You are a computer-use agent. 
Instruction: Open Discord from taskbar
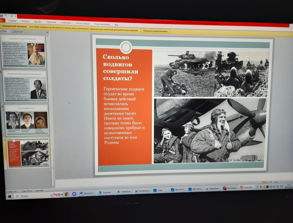click(x=74, y=194)
